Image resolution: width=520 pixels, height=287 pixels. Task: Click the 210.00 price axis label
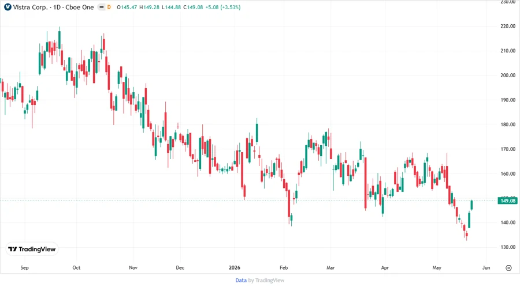click(508, 51)
